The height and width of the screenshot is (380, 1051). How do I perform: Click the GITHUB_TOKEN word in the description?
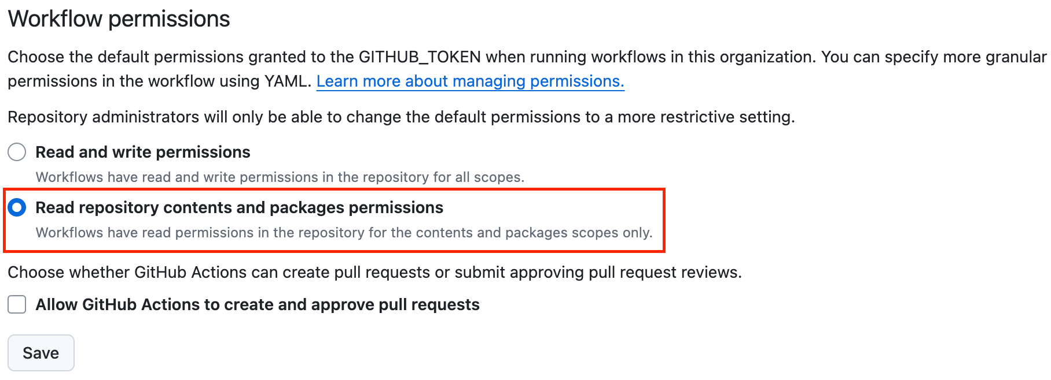click(x=420, y=57)
